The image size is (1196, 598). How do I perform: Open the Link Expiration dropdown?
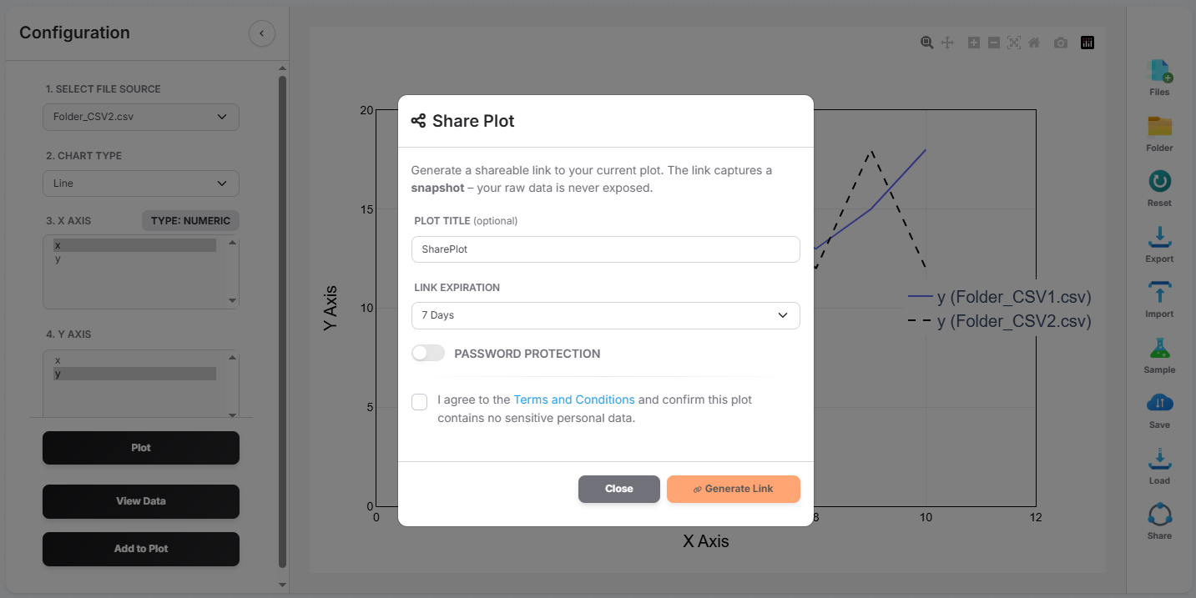[x=605, y=315]
